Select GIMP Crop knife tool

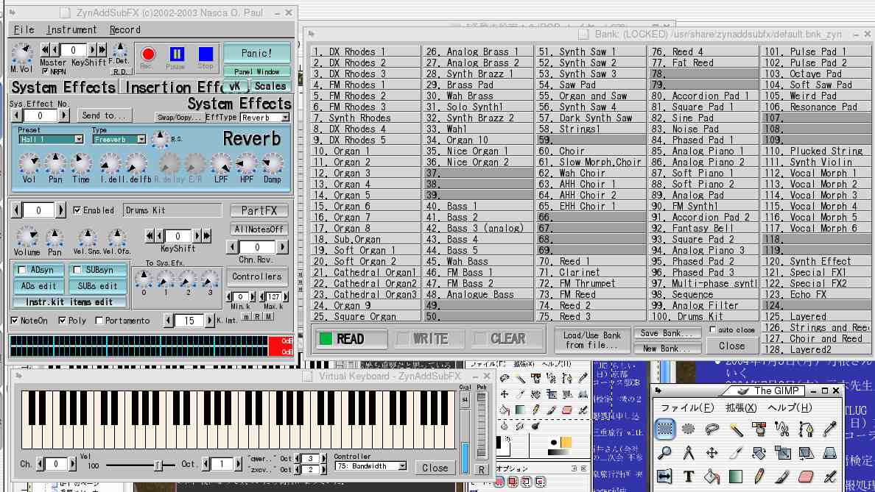[736, 453]
